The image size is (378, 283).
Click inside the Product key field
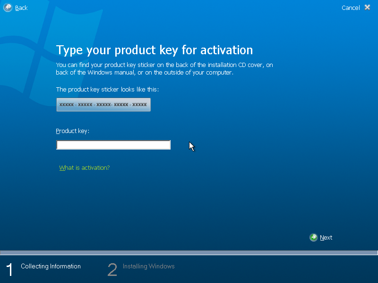(x=113, y=145)
